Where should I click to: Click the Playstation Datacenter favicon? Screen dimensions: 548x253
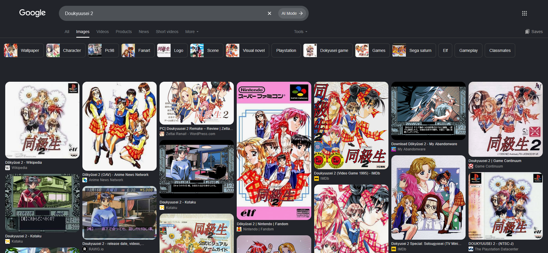click(471, 249)
